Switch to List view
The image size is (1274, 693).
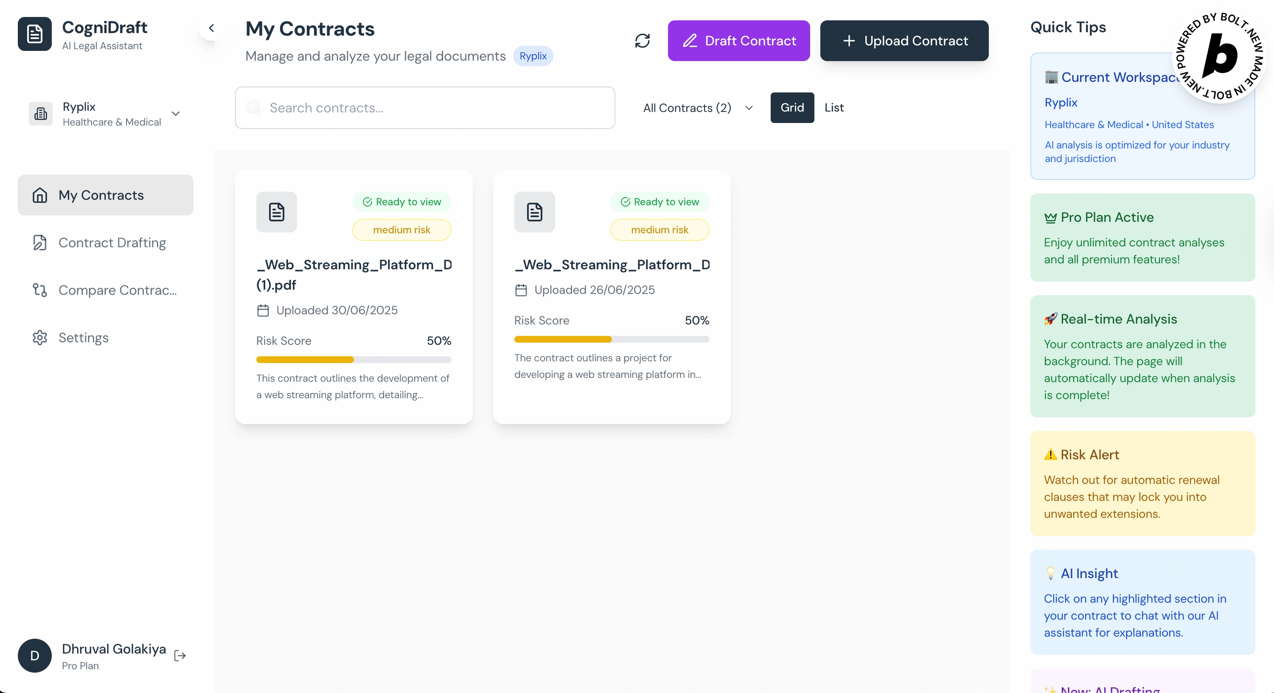click(x=834, y=107)
